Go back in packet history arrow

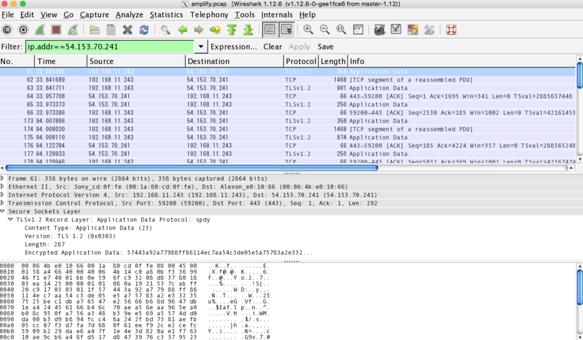pyautogui.click(x=182, y=30)
